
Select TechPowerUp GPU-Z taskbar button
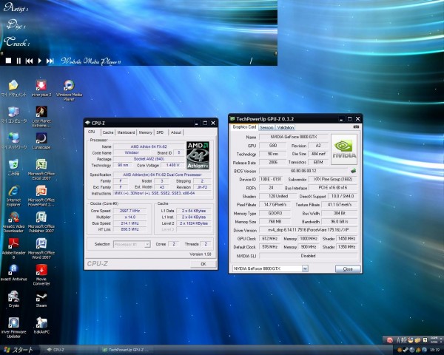pyautogui.click(x=127, y=350)
